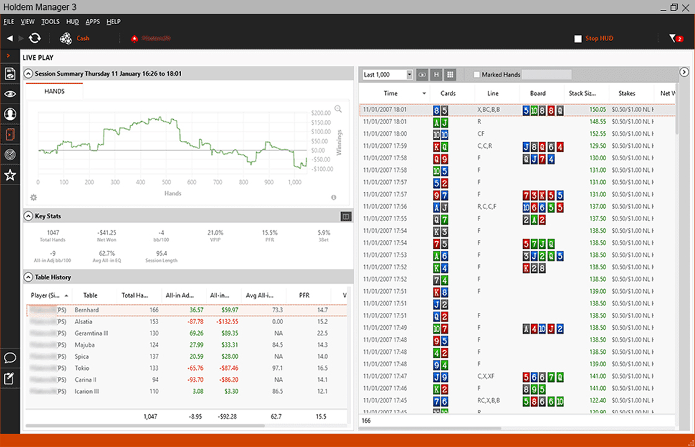
Task: Click the Line column header
Action: 493,94
